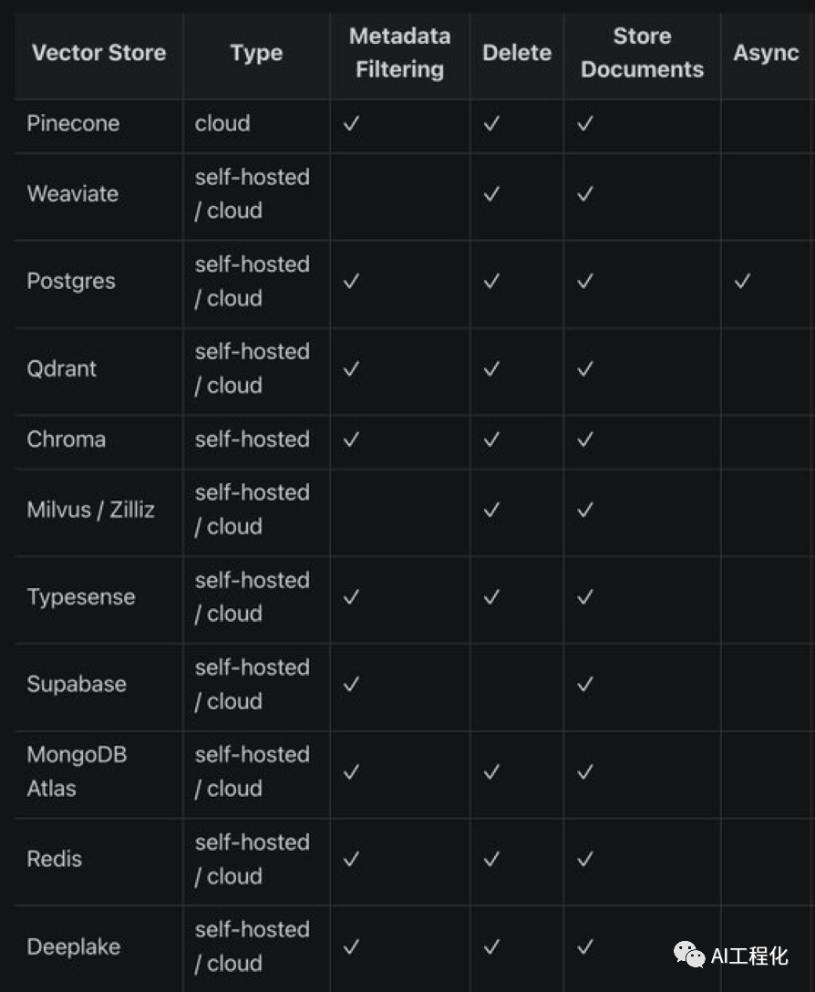Click the Deeplake Store Documents checkmark
The image size is (815, 992).
[x=585, y=946]
